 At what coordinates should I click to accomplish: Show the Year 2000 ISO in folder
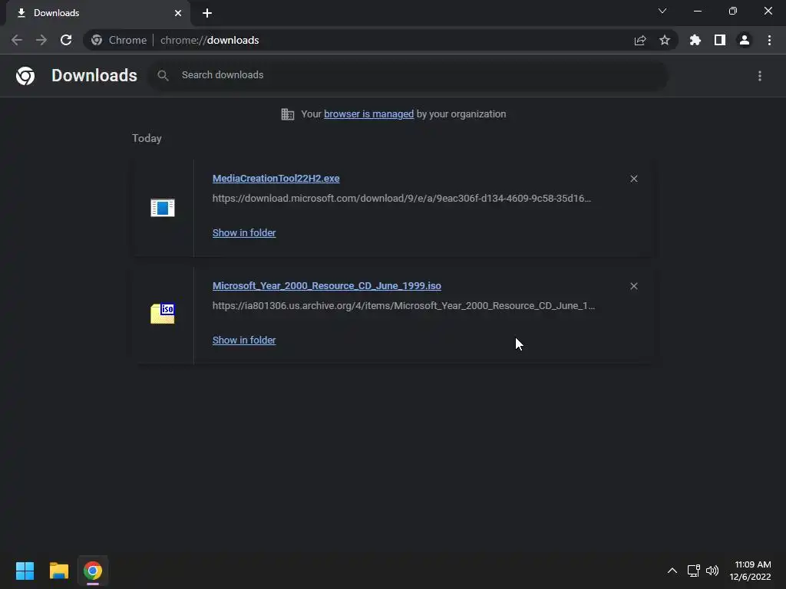click(244, 340)
